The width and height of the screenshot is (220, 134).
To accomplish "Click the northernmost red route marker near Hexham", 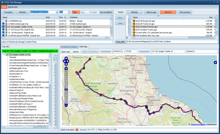I will [90, 59].
